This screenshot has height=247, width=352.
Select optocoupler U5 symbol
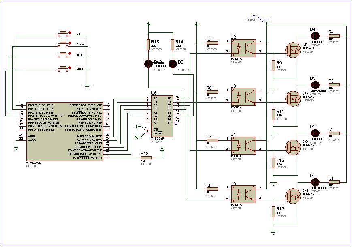pyautogui.click(x=243, y=194)
